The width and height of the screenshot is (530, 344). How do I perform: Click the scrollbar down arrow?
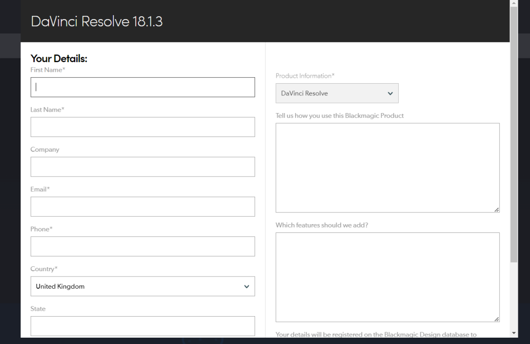(x=514, y=333)
